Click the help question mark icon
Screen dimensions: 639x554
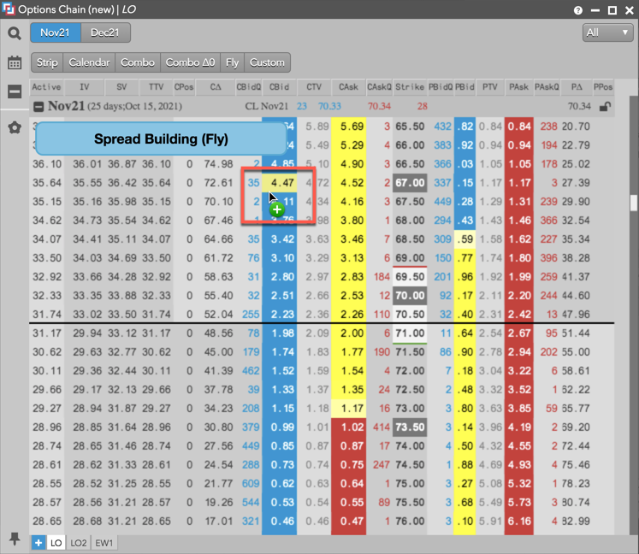point(579,10)
